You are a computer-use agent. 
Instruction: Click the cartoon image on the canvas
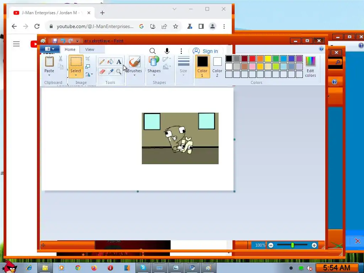click(x=180, y=138)
